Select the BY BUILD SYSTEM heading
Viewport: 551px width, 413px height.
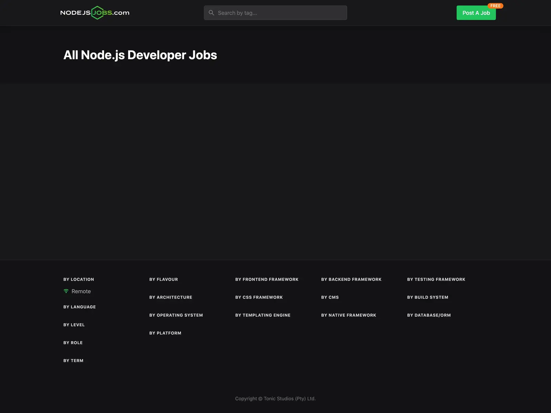click(428, 297)
